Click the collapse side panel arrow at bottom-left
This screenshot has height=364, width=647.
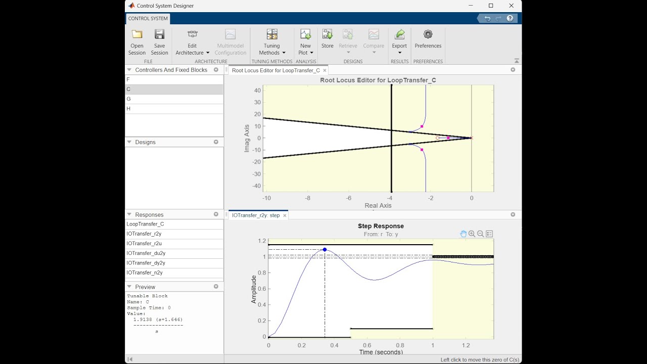click(x=130, y=359)
